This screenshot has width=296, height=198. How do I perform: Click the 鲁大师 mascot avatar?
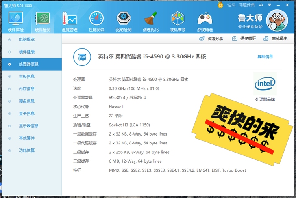277,20
